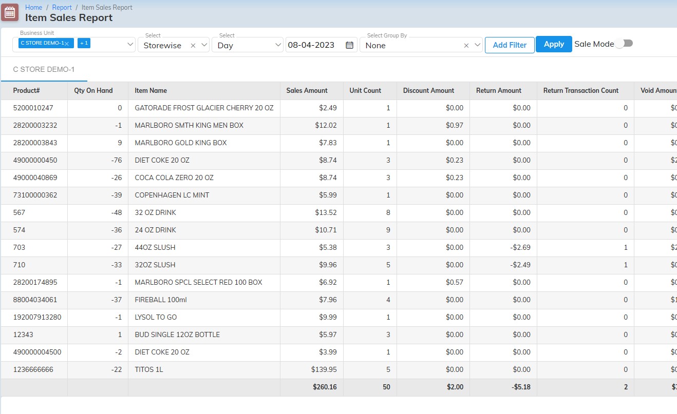Sort by Return Transaction Count column header

pyautogui.click(x=581, y=90)
